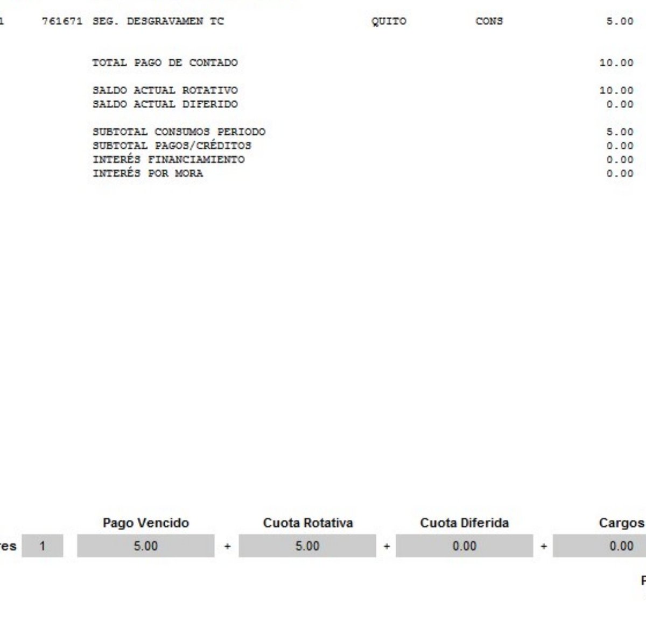This screenshot has height=619, width=646.
Task: Select the SUBTOTAL PAGOS/CRÉDITOS value 0.00
Action: (x=620, y=146)
